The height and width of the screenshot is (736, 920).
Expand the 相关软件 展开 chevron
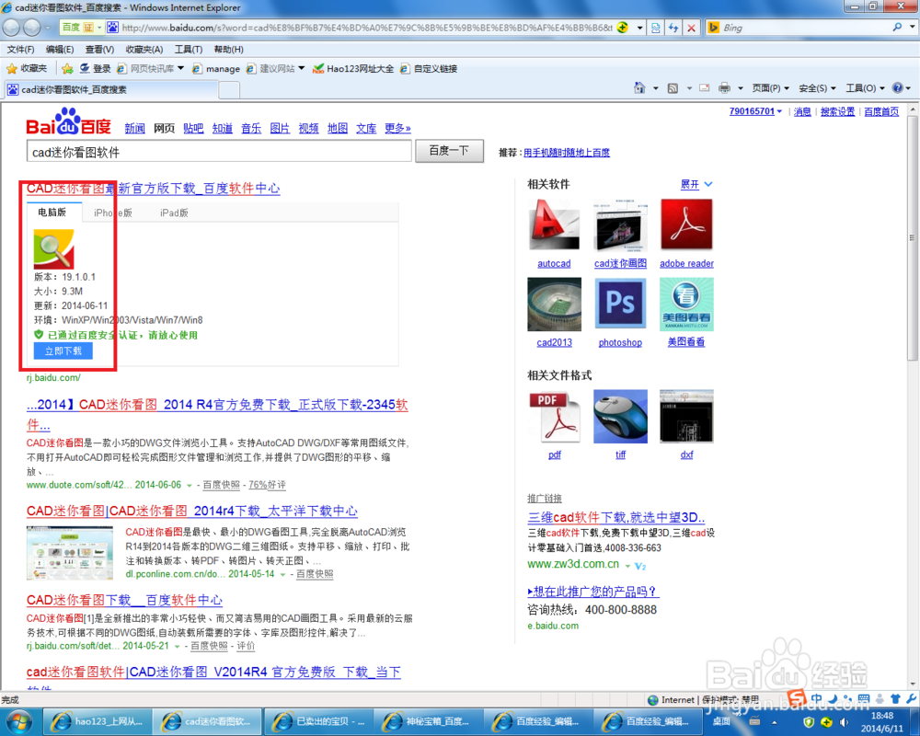click(708, 184)
